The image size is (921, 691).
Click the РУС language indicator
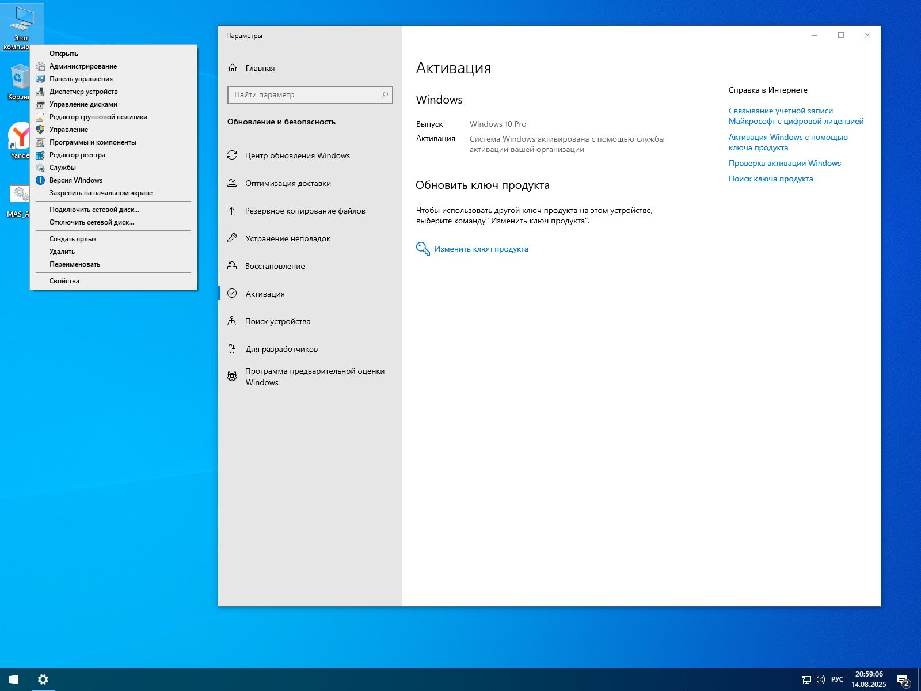pos(837,679)
